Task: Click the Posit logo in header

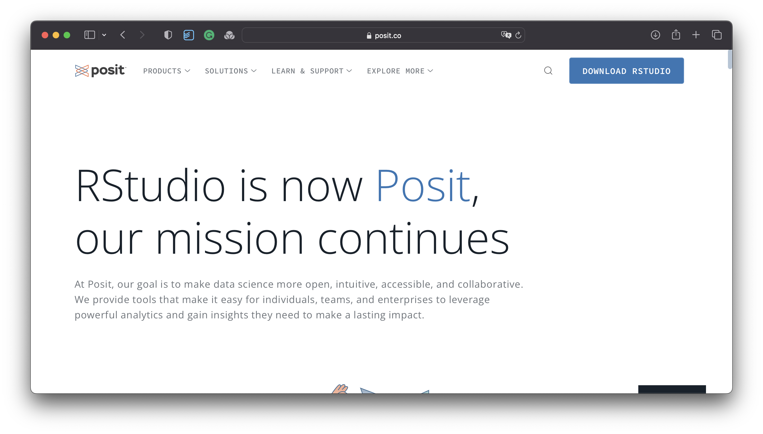Action: pos(100,71)
